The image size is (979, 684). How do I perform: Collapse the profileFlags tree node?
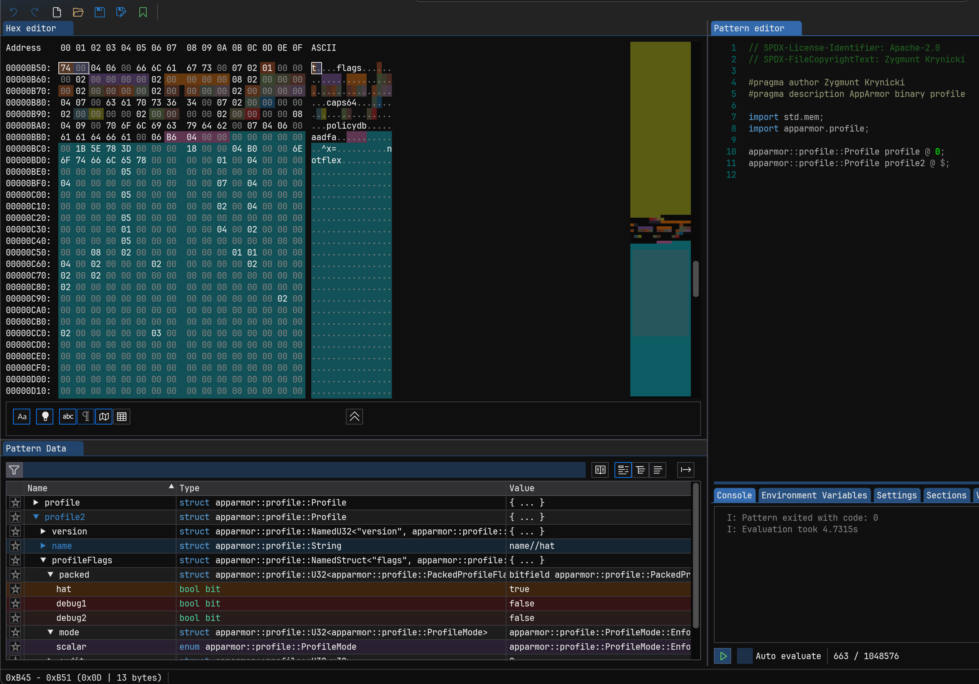(43, 560)
